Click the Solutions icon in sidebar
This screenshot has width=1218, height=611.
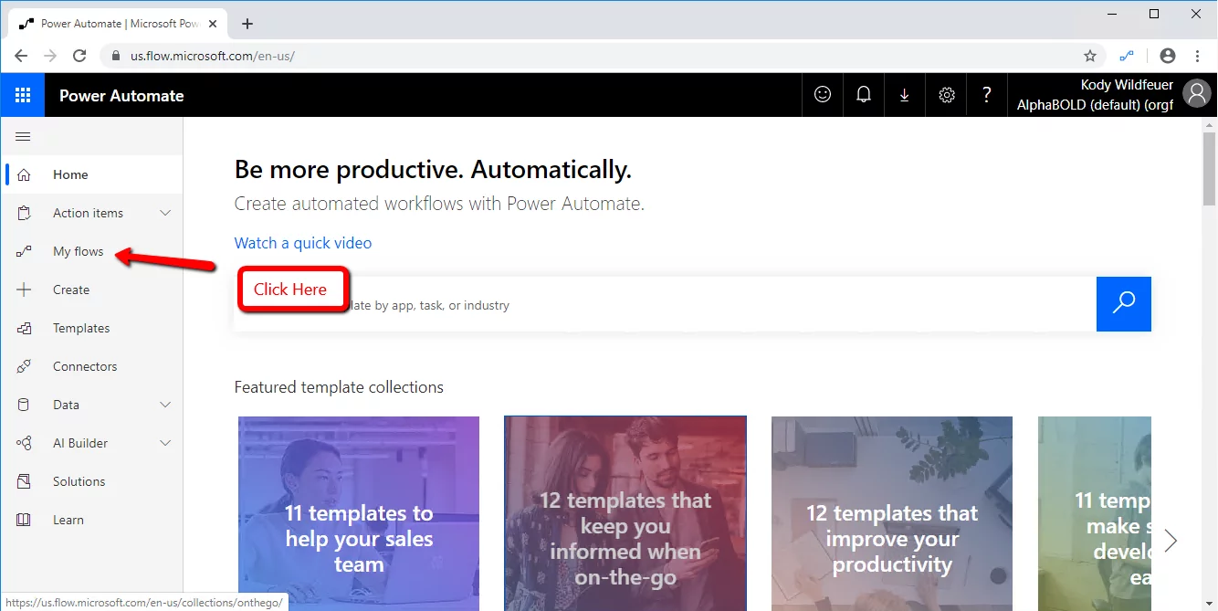coord(24,481)
